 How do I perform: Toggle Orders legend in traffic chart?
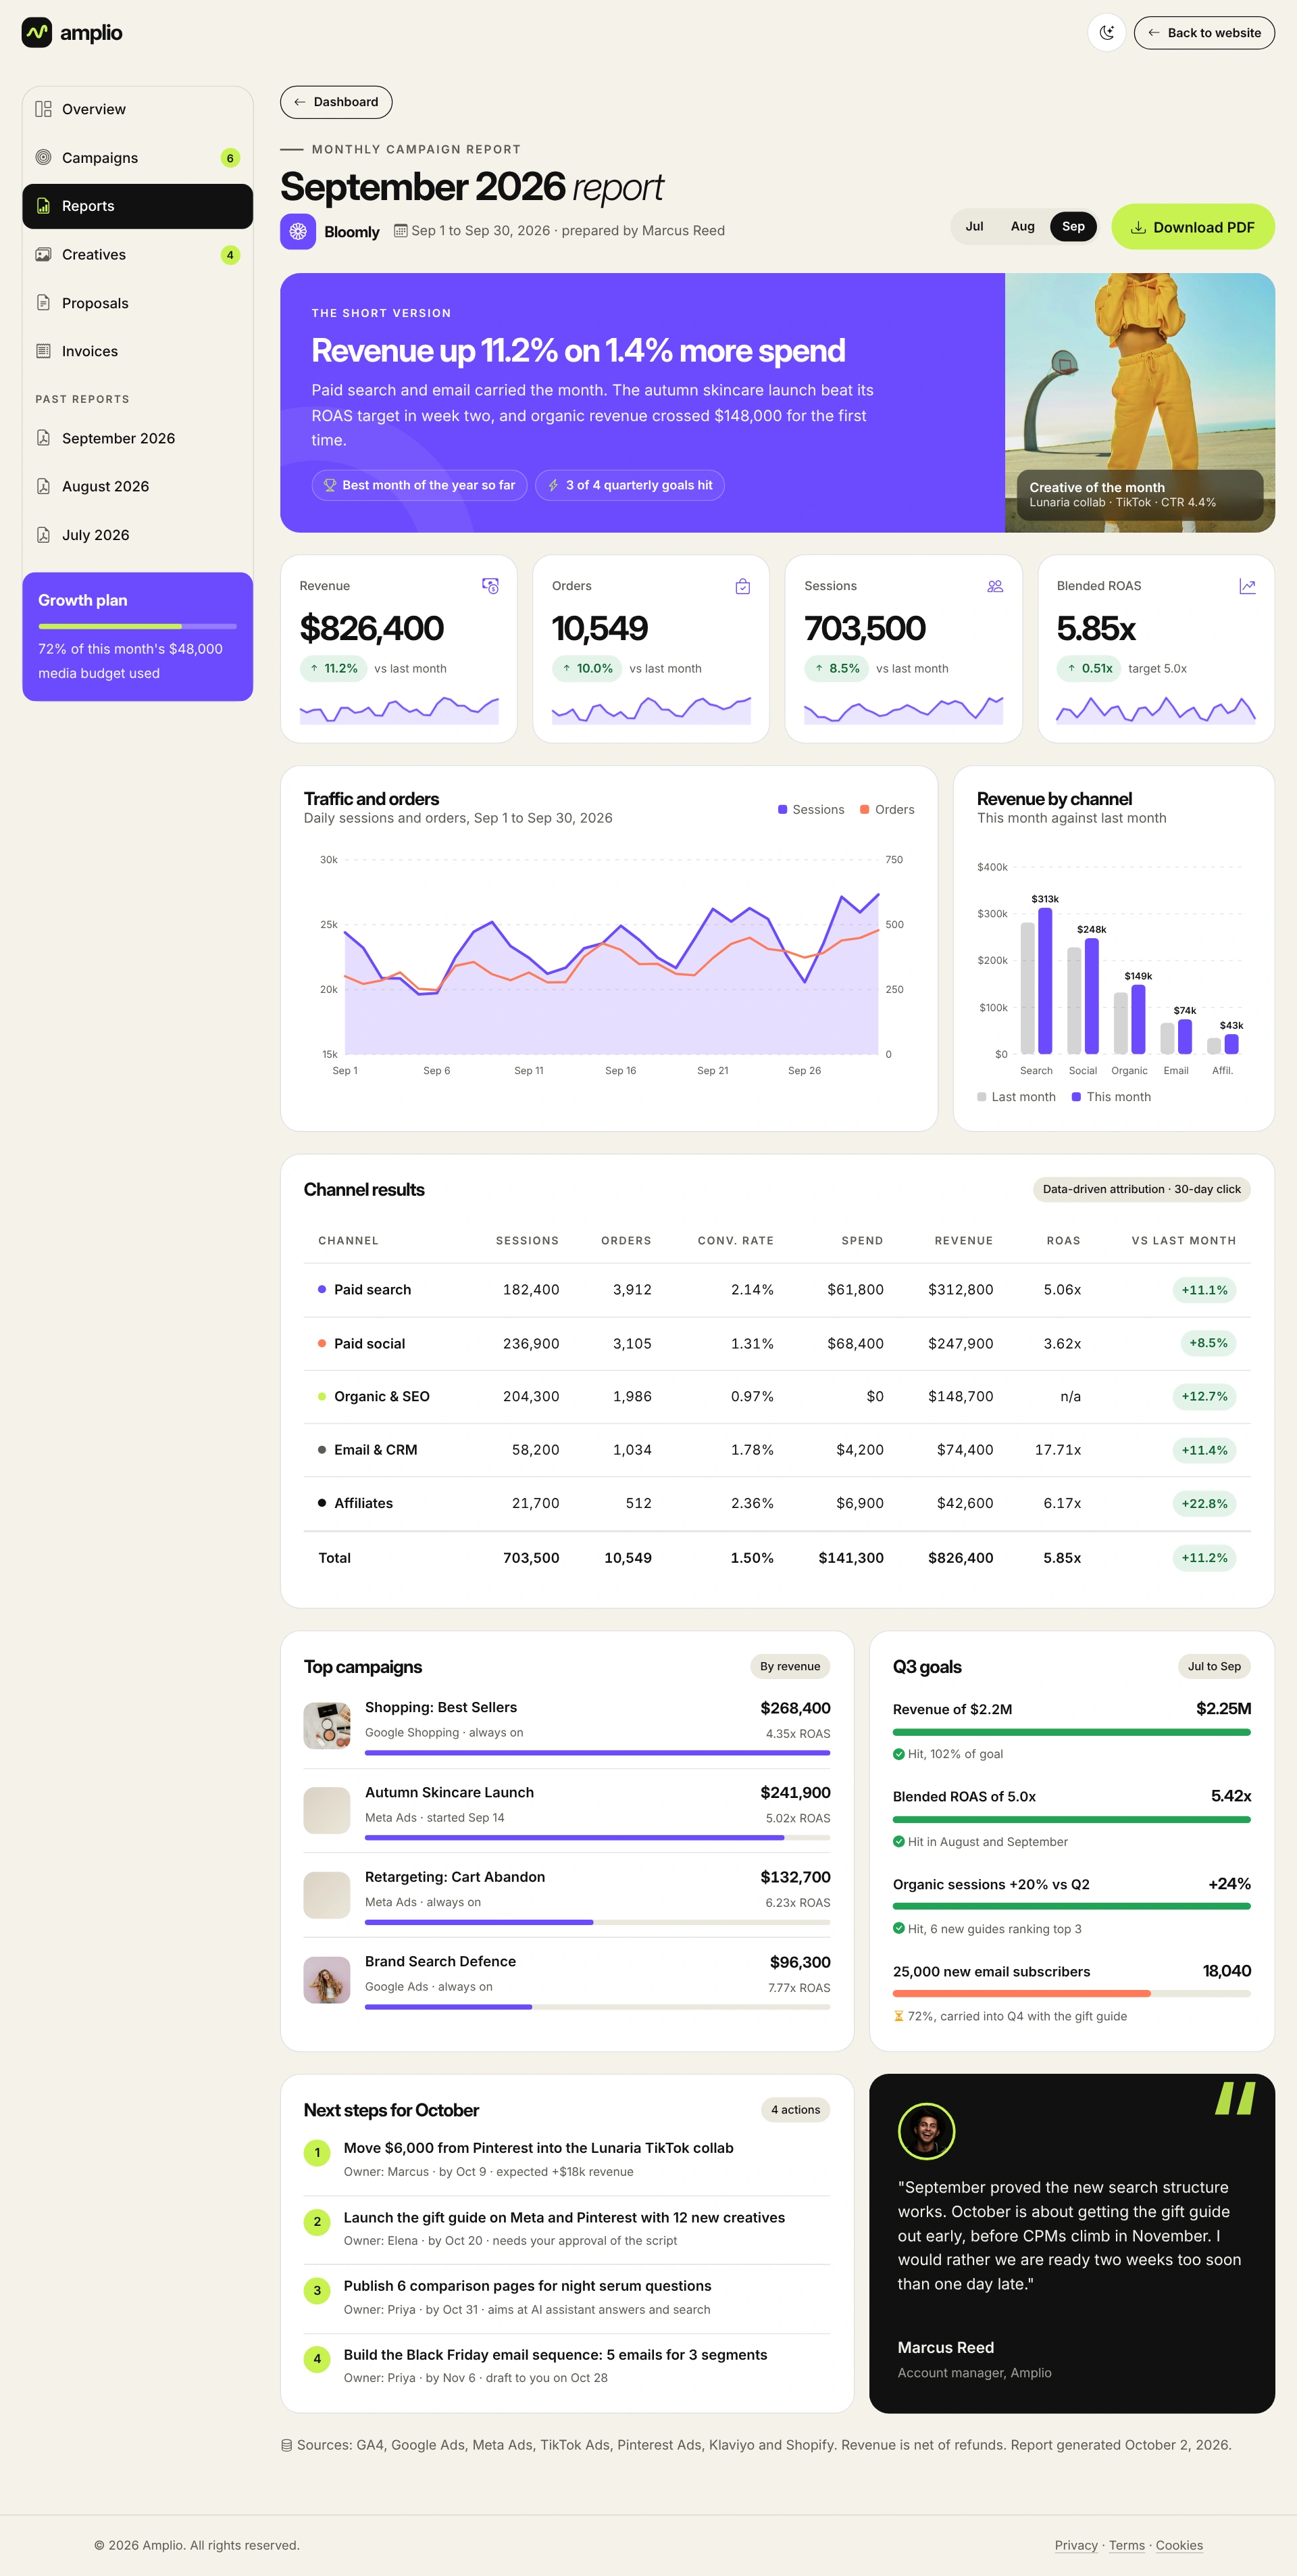[x=888, y=810]
